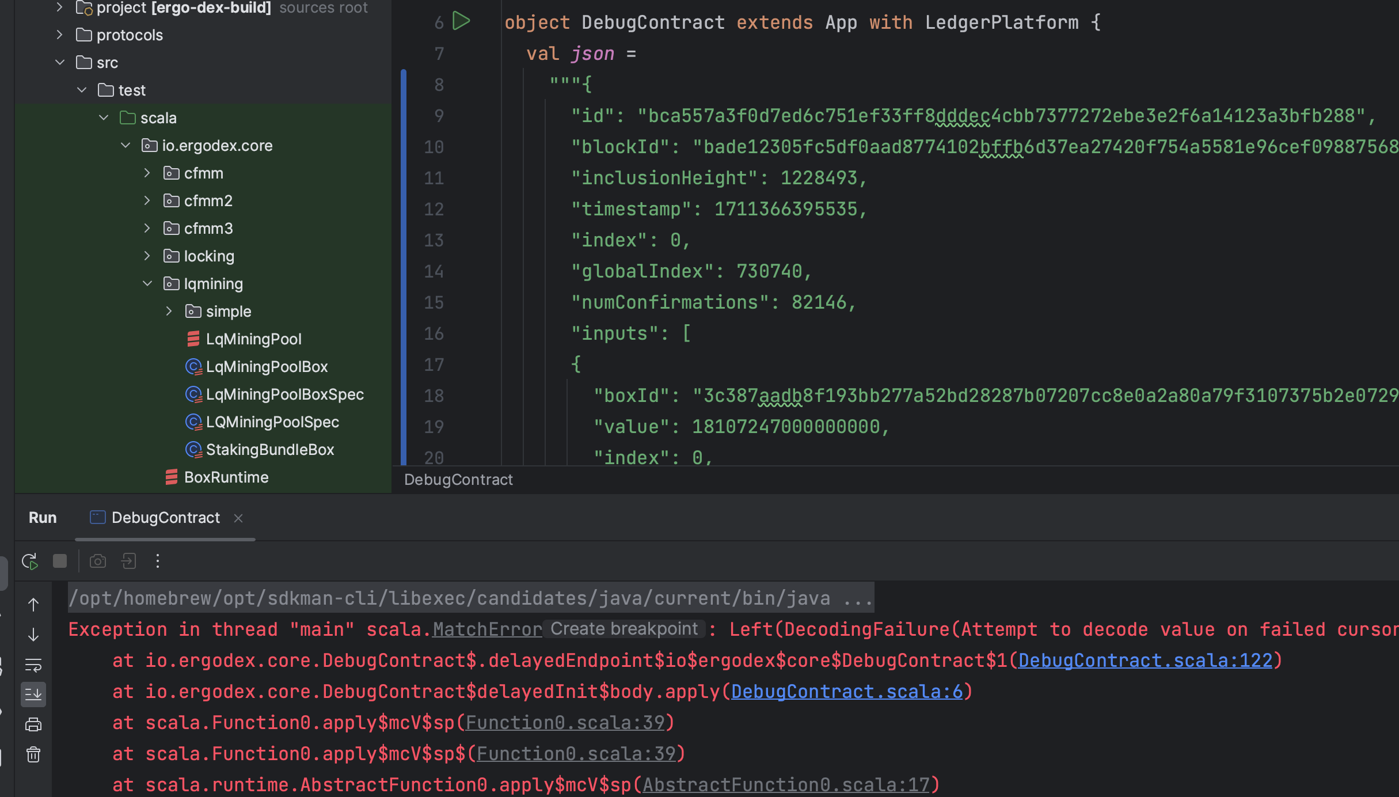The height and width of the screenshot is (797, 1399).
Task: Click the up arrow stack navigation icon
Action: [x=33, y=605]
